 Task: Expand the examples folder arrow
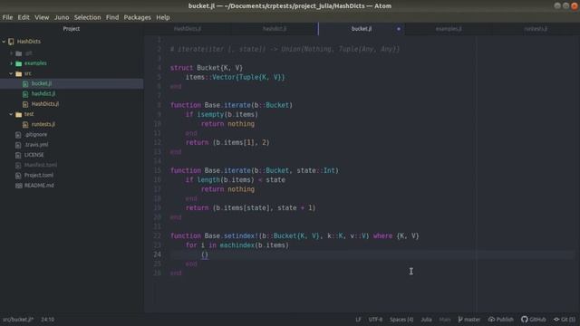(11, 63)
